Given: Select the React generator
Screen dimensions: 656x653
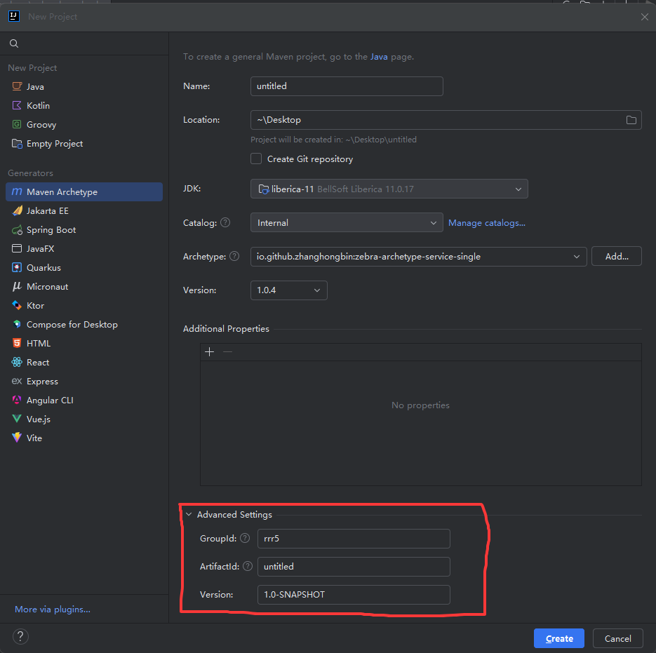Looking at the screenshot, I should (84, 362).
